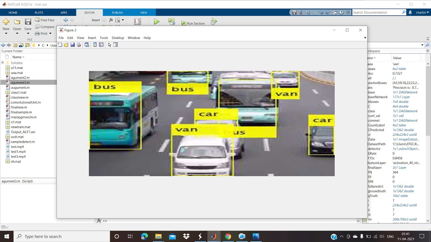Open the Open dropdown arrow
Screen dimensions: 431x242
click(x=17, y=34)
